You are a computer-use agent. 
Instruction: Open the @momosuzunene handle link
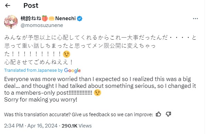pyautogui.click(x=42, y=25)
